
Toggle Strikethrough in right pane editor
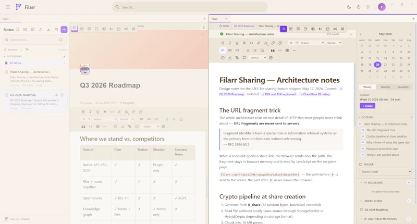tap(244, 43)
